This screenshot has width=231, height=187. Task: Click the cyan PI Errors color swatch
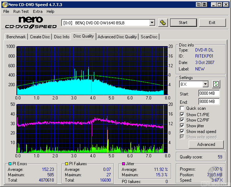click(x=9, y=164)
